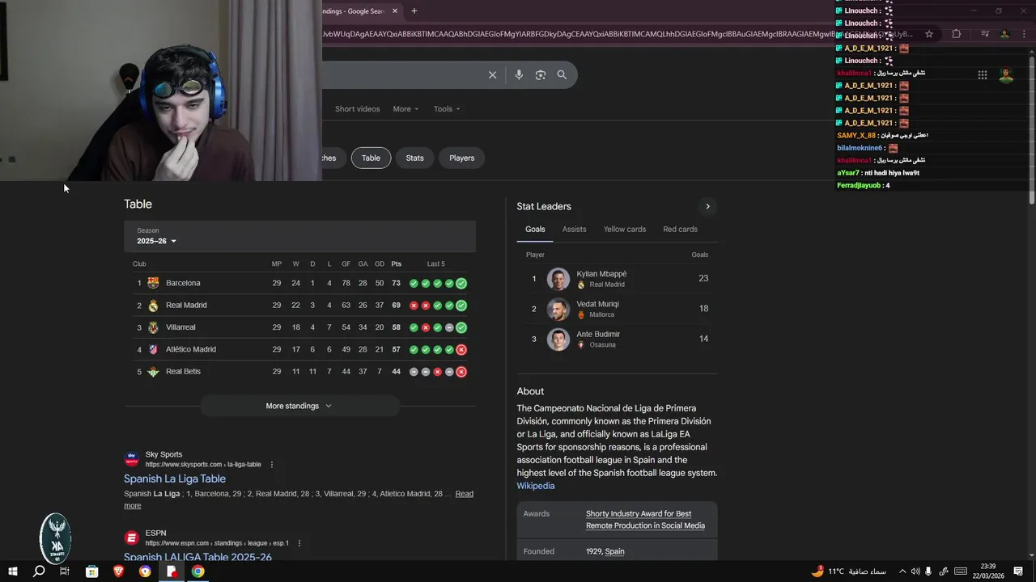Click the Real Betis club crest
Image resolution: width=1036 pixels, height=582 pixels.
(x=153, y=372)
